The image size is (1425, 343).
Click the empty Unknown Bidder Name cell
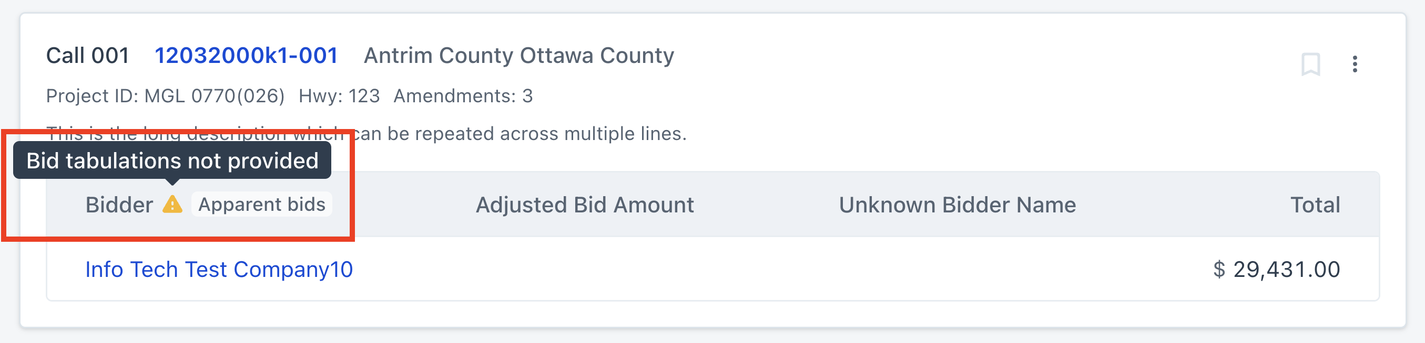[957, 270]
